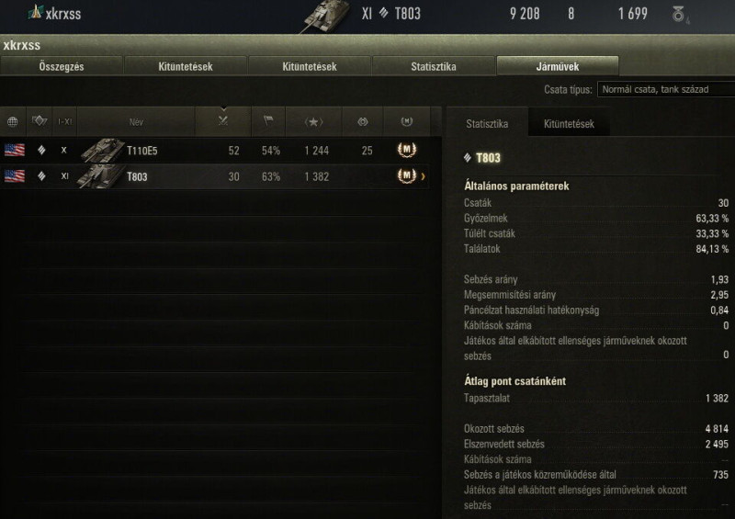735x519 pixels.
Task: Sort by win rate flag column
Action: click(x=268, y=122)
